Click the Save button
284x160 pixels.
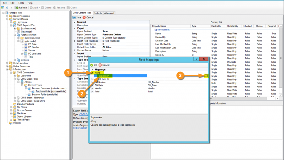coord(77,17)
